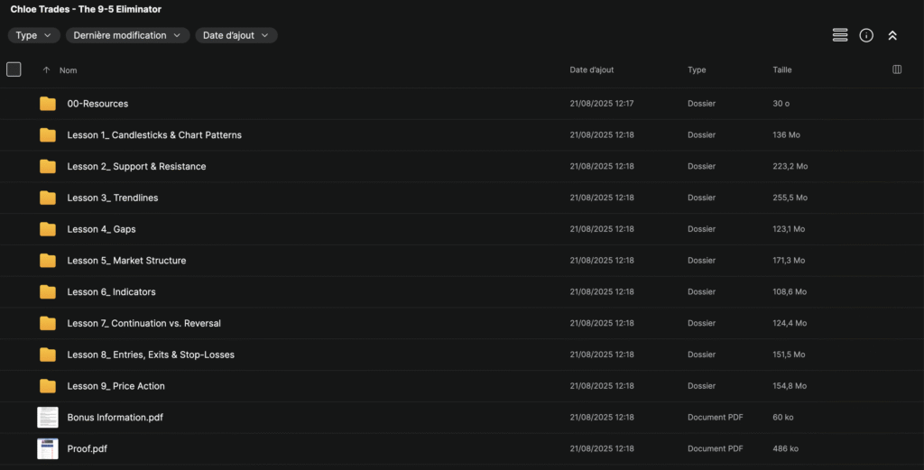Viewport: 924px width, 470px height.
Task: Open Lesson 6_ Indicators folder
Action: click(111, 292)
